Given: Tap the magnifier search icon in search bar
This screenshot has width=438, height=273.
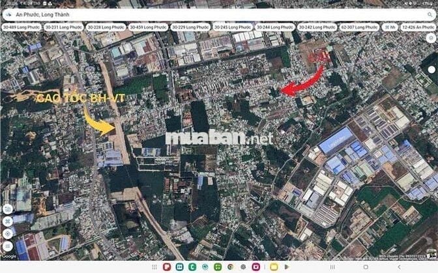Looking at the screenshot, I should coord(430,14).
